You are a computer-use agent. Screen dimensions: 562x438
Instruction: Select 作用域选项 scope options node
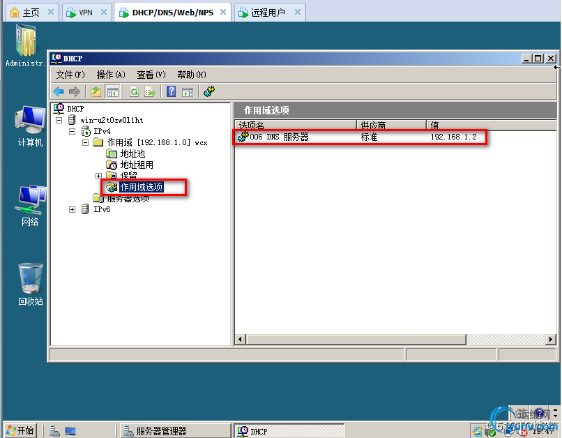pos(142,187)
